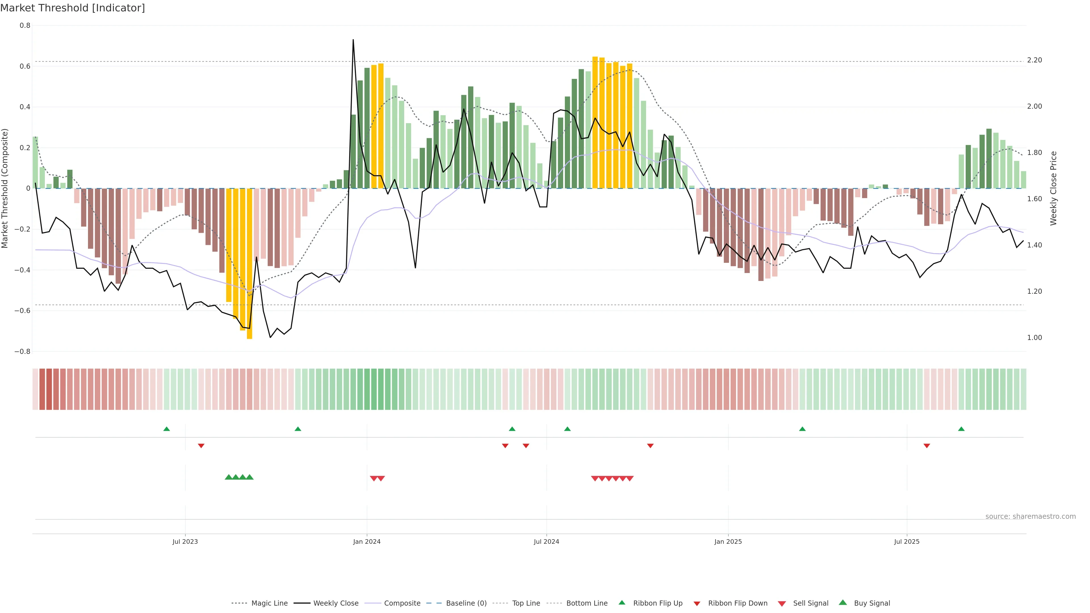Image resolution: width=1090 pixels, height=613 pixels.
Task: Click the Jul 2025 x-axis label
Action: point(907,541)
